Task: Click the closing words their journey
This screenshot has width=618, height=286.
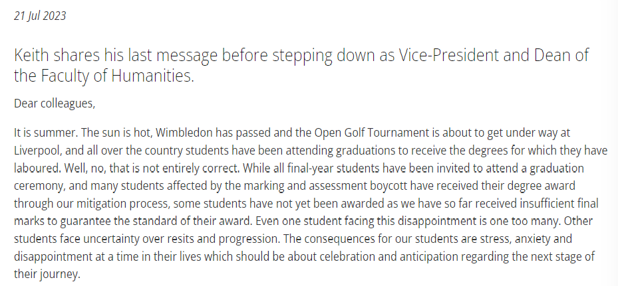Action: coord(47,274)
